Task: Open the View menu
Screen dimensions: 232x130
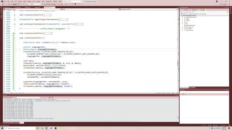Action: 12,1
